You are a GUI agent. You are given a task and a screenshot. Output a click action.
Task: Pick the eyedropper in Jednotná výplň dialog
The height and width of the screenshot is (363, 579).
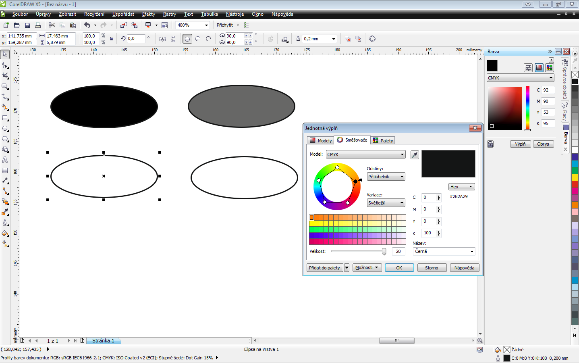[x=415, y=155]
